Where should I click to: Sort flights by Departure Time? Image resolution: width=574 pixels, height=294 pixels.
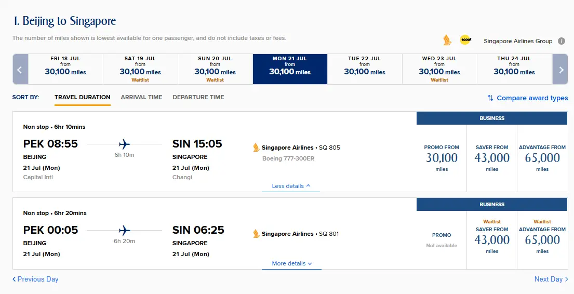pos(198,97)
